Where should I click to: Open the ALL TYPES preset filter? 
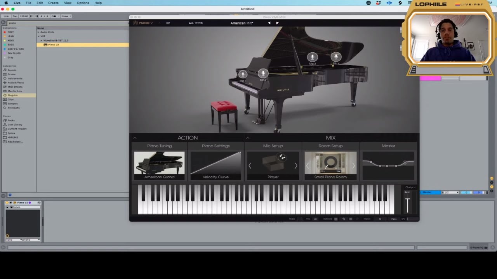pos(196,23)
